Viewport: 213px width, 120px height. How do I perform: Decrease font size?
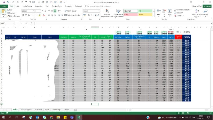pyautogui.click(x=45, y=11)
